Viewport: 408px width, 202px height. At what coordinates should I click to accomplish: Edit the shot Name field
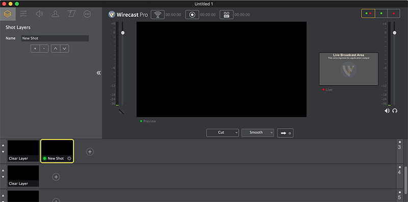[55, 38]
